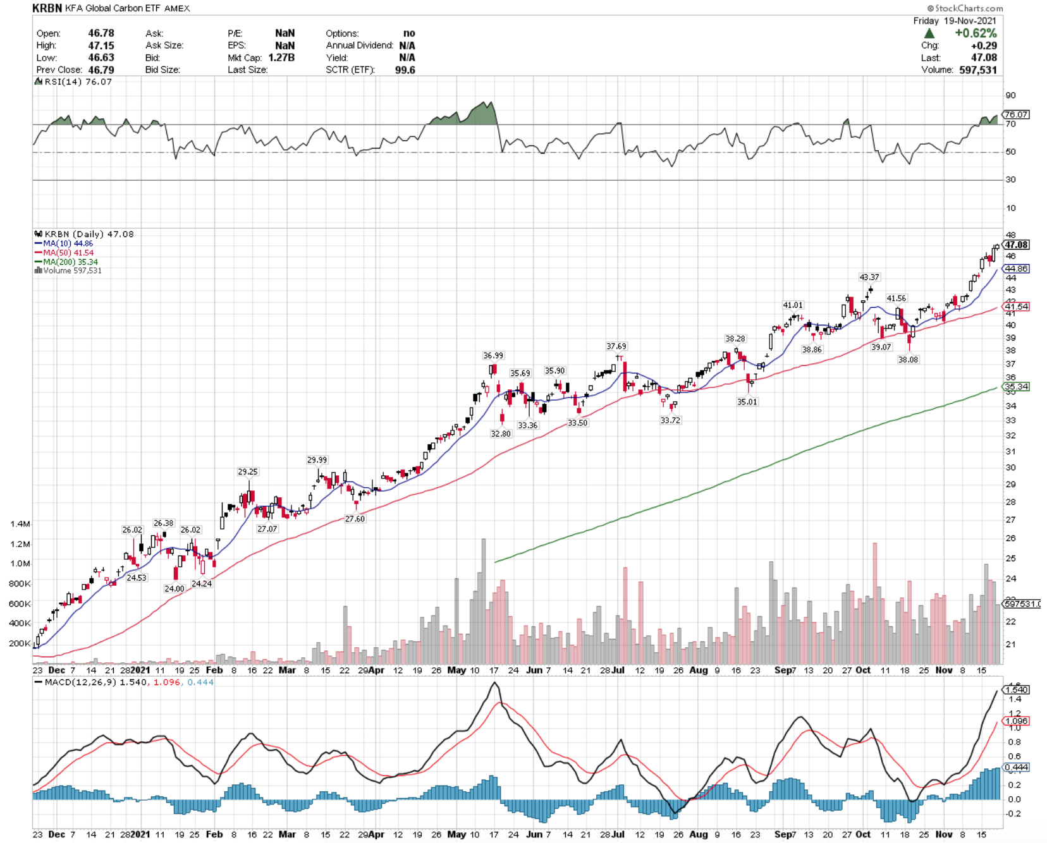This screenshot has height=843, width=1047.
Task: Click the 37.69 July high label
Action: (x=616, y=346)
